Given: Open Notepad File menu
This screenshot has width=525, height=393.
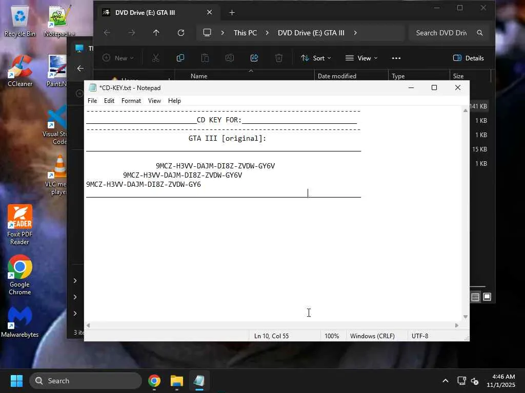Looking at the screenshot, I should click(92, 101).
